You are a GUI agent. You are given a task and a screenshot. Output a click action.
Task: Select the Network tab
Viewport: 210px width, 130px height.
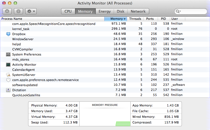pyautogui.click(x=138, y=11)
